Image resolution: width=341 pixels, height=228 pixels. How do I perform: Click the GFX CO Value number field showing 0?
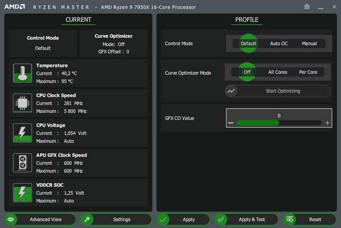coord(279,115)
